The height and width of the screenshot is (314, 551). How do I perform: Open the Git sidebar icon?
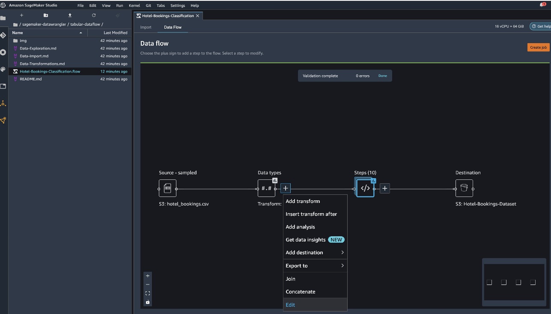[3, 35]
